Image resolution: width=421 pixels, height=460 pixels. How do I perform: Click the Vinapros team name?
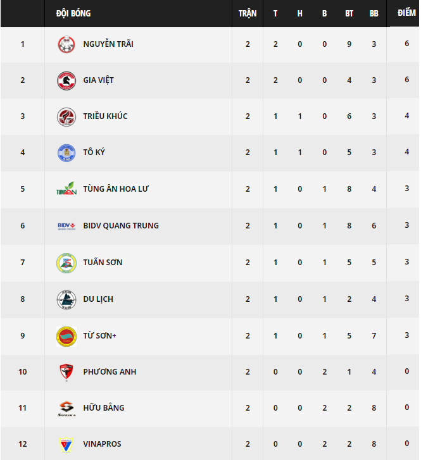coord(102,444)
